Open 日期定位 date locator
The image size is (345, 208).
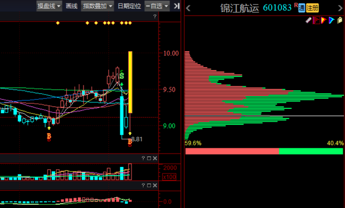pyautogui.click(x=129, y=6)
